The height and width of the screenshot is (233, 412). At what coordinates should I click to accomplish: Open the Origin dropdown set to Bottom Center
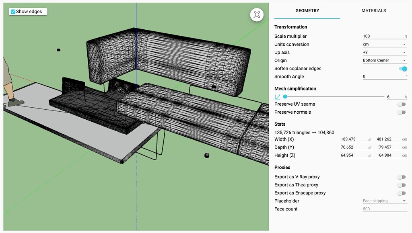pos(384,60)
